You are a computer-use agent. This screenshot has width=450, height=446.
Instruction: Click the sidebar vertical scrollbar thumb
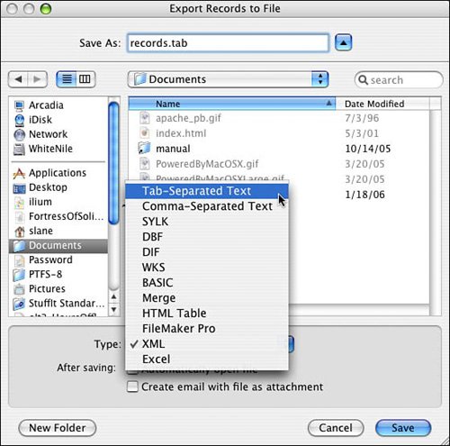113,163
